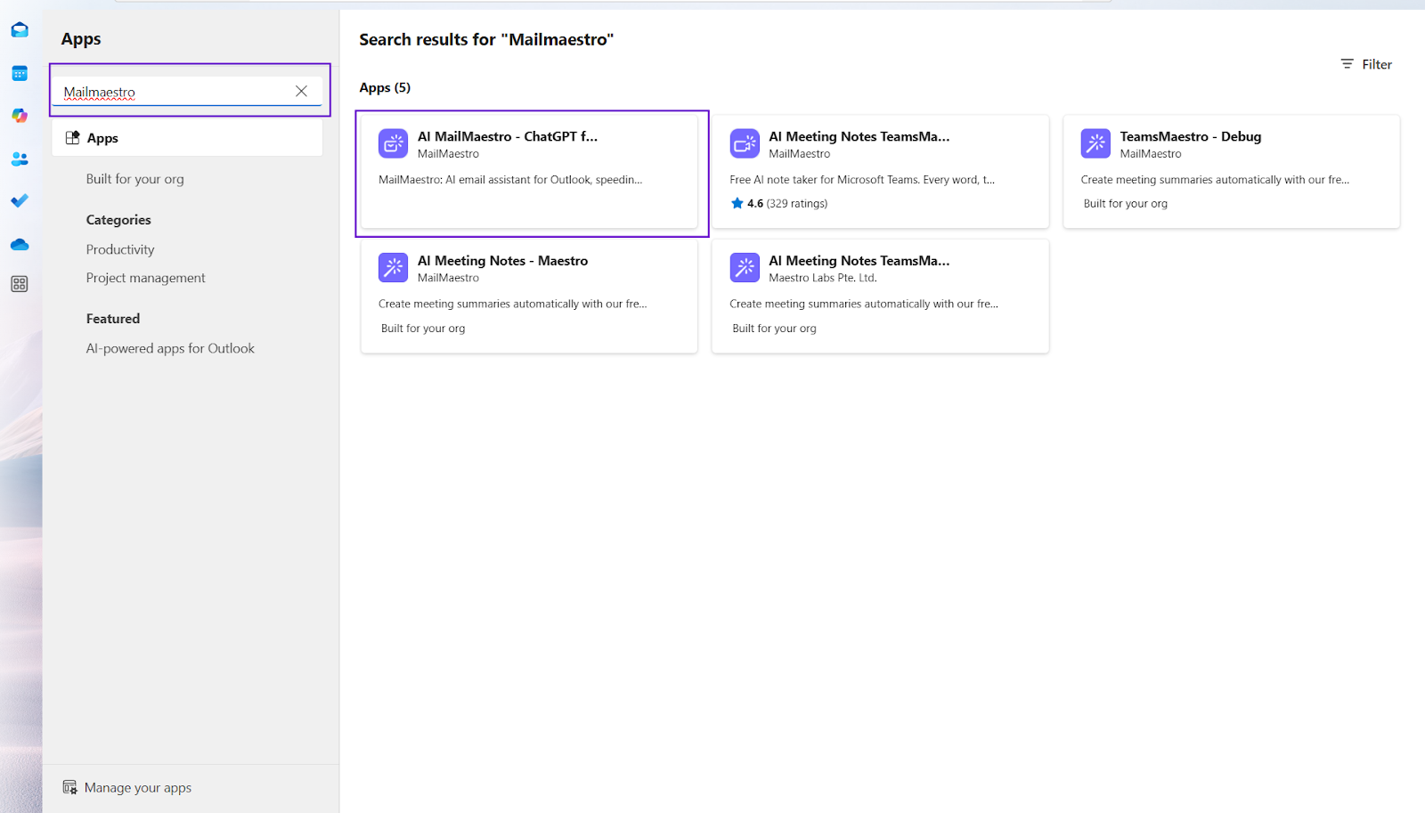Open To Do checkmark icon
The height and width of the screenshot is (813, 1425).
20,200
